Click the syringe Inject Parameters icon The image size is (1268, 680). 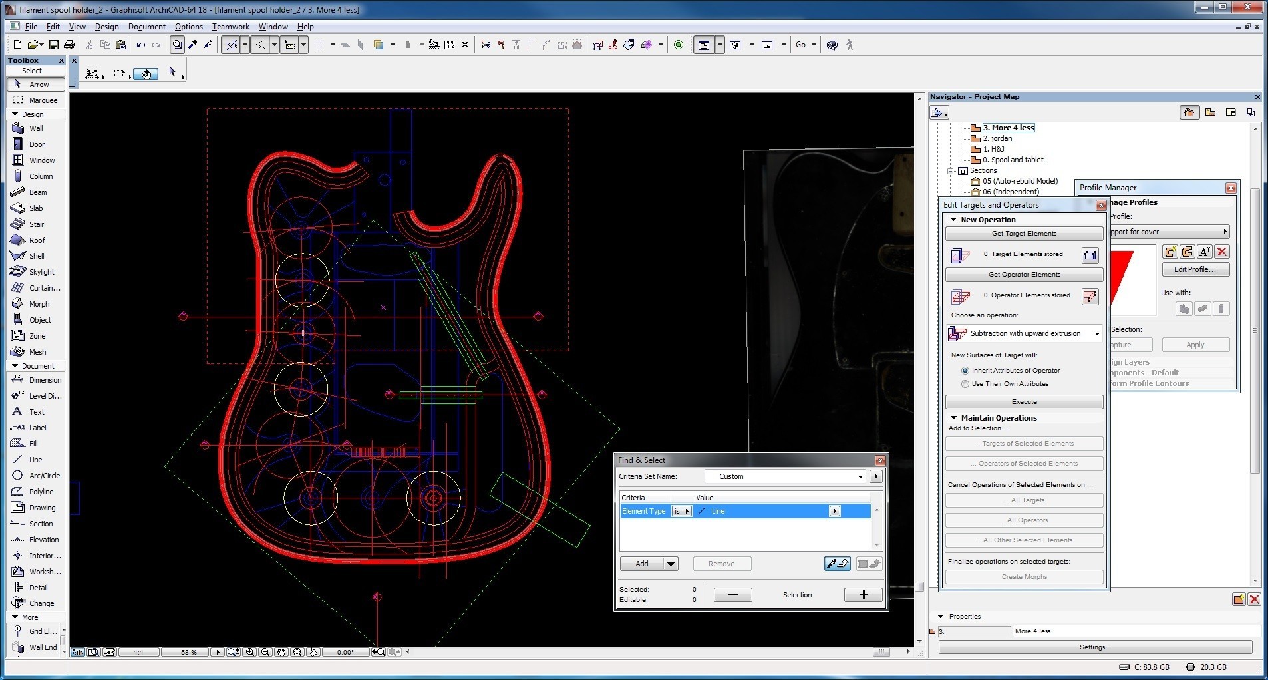click(208, 45)
